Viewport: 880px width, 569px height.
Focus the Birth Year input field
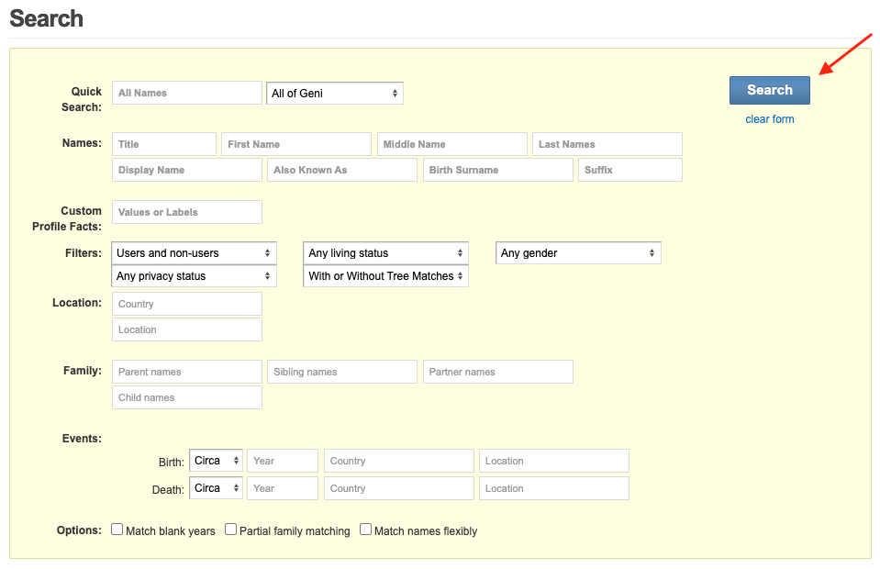[x=283, y=461]
